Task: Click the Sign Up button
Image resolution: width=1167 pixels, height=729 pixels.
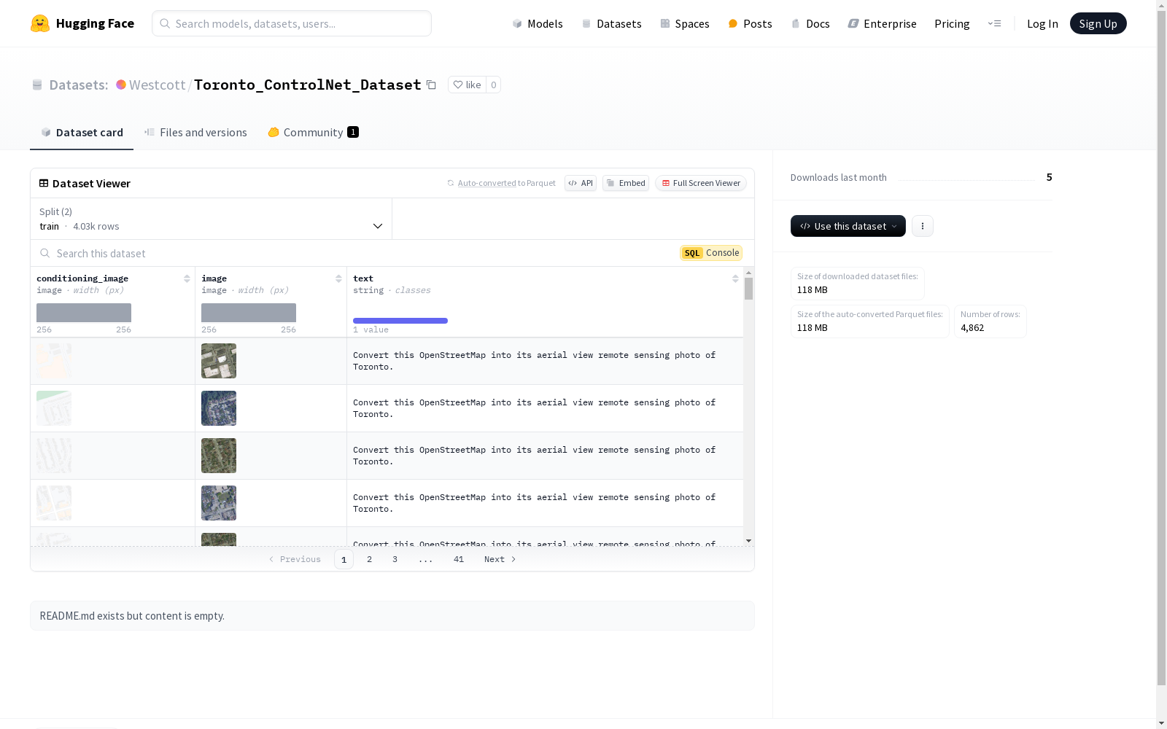Action: click(x=1098, y=23)
